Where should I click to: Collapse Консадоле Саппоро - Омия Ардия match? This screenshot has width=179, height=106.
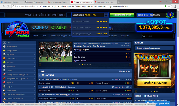coord(40,95)
